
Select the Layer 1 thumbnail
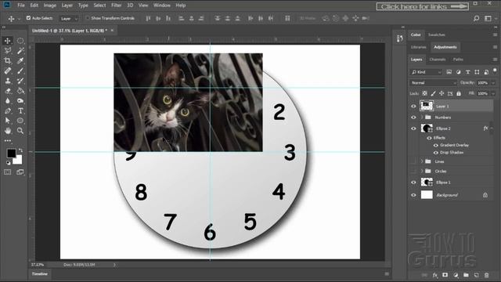[427, 106]
